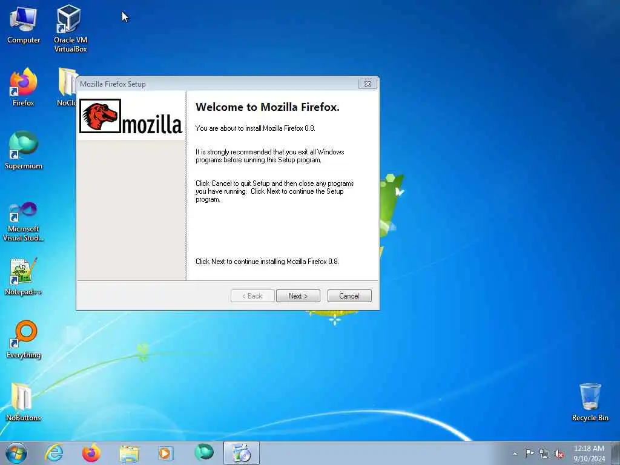The width and height of the screenshot is (620, 465).
Task: Select the Everything search desktop shortcut
Action: click(x=24, y=339)
